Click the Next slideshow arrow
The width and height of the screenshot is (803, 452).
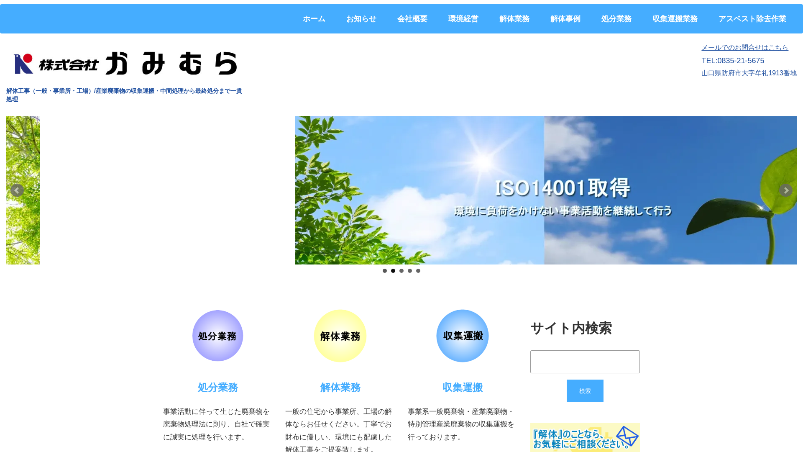pyautogui.click(x=785, y=190)
